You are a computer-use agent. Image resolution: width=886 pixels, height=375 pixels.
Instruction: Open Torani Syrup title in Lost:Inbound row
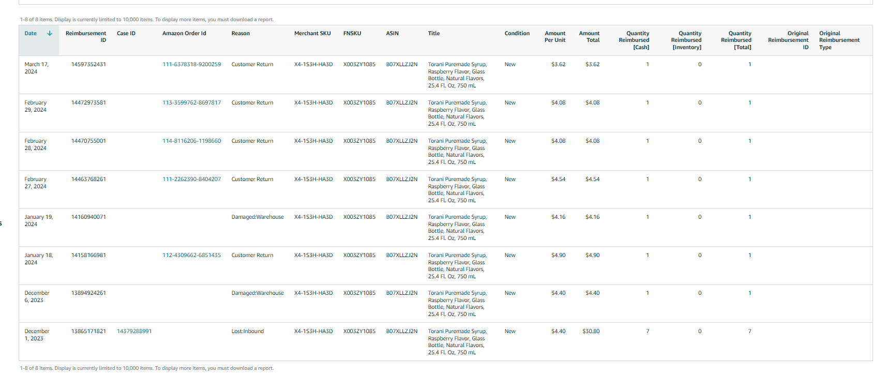pyautogui.click(x=457, y=342)
